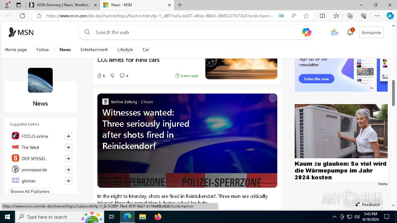Add this page to favorites star

pos(306,16)
